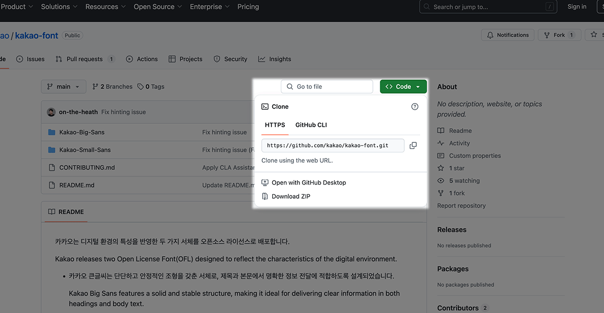Expand the Enterprise menu

(210, 7)
